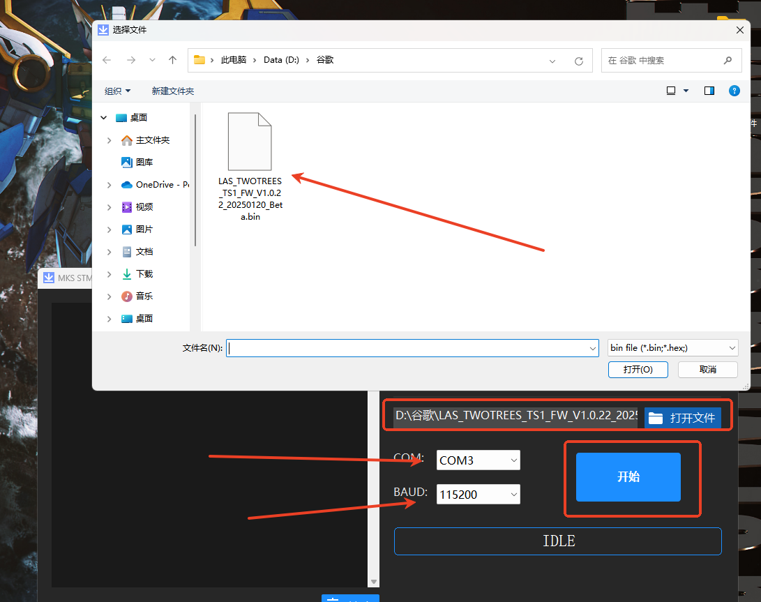
Task: Open the file dialog help icon
Action: 734,91
